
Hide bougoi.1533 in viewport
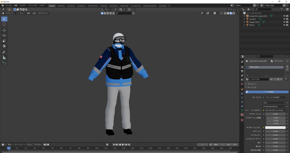pos(284,22)
